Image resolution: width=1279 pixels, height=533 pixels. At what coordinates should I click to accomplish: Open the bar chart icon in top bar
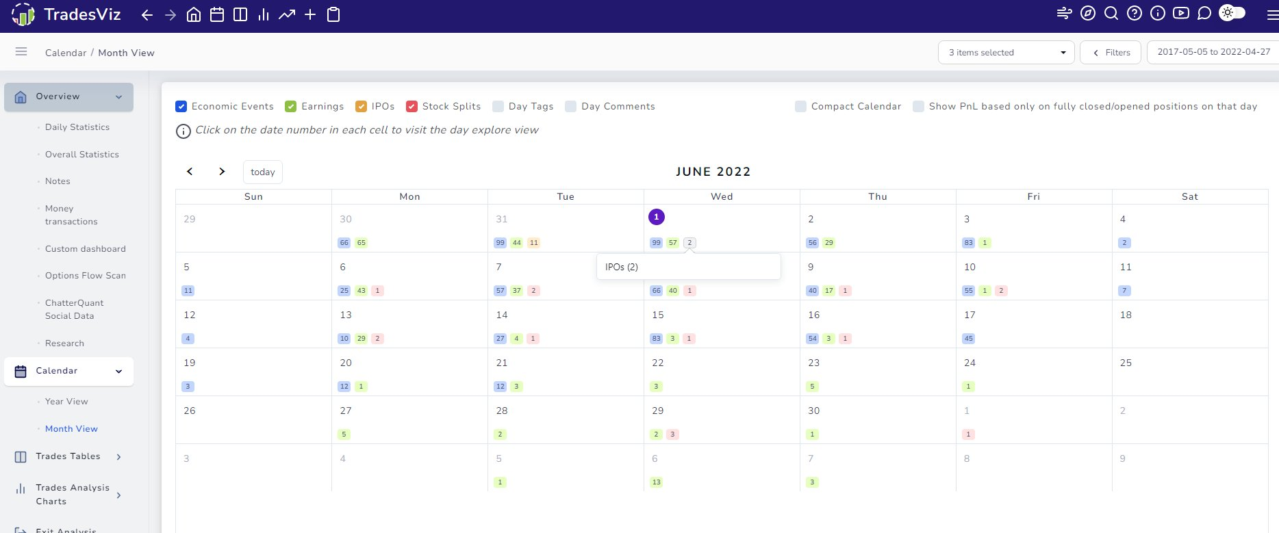coord(264,15)
